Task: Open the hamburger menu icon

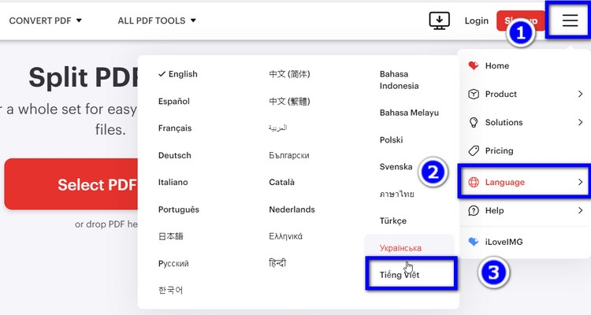Action: click(x=570, y=20)
